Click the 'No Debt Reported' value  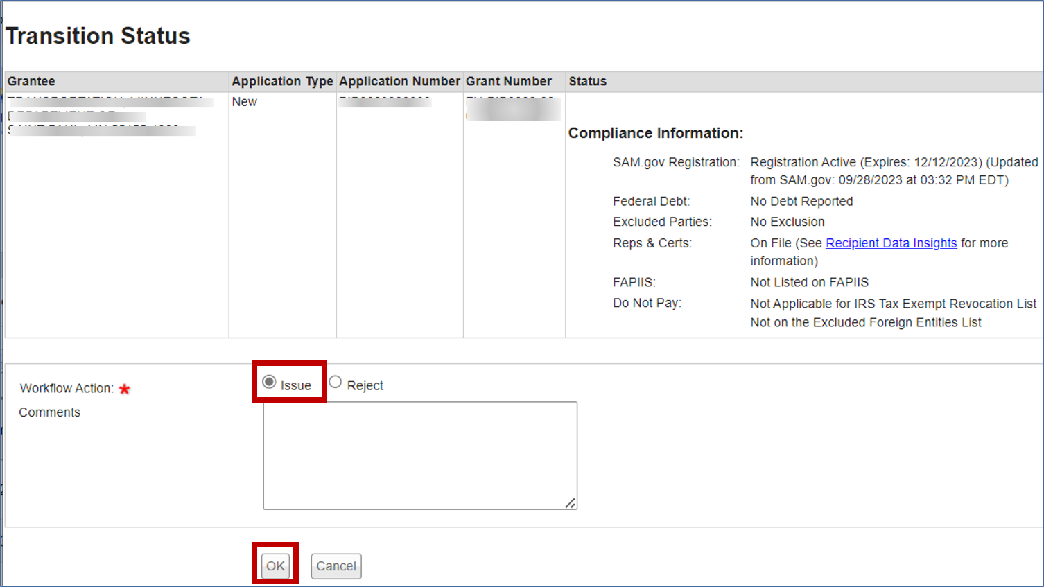[x=801, y=202]
